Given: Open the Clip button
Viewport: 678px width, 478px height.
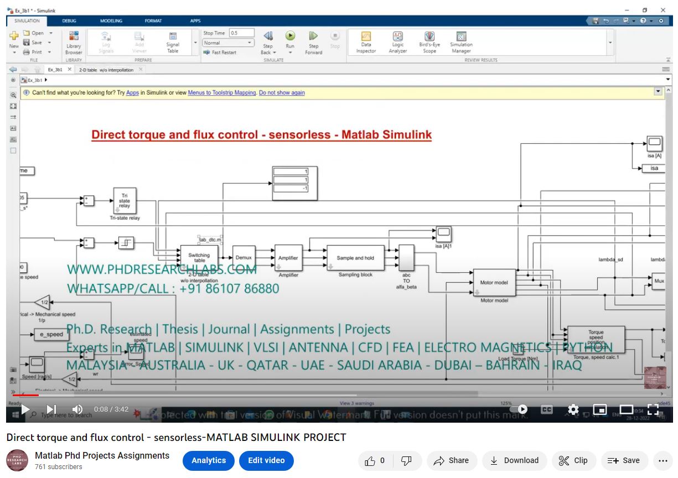Looking at the screenshot, I should tap(573, 460).
